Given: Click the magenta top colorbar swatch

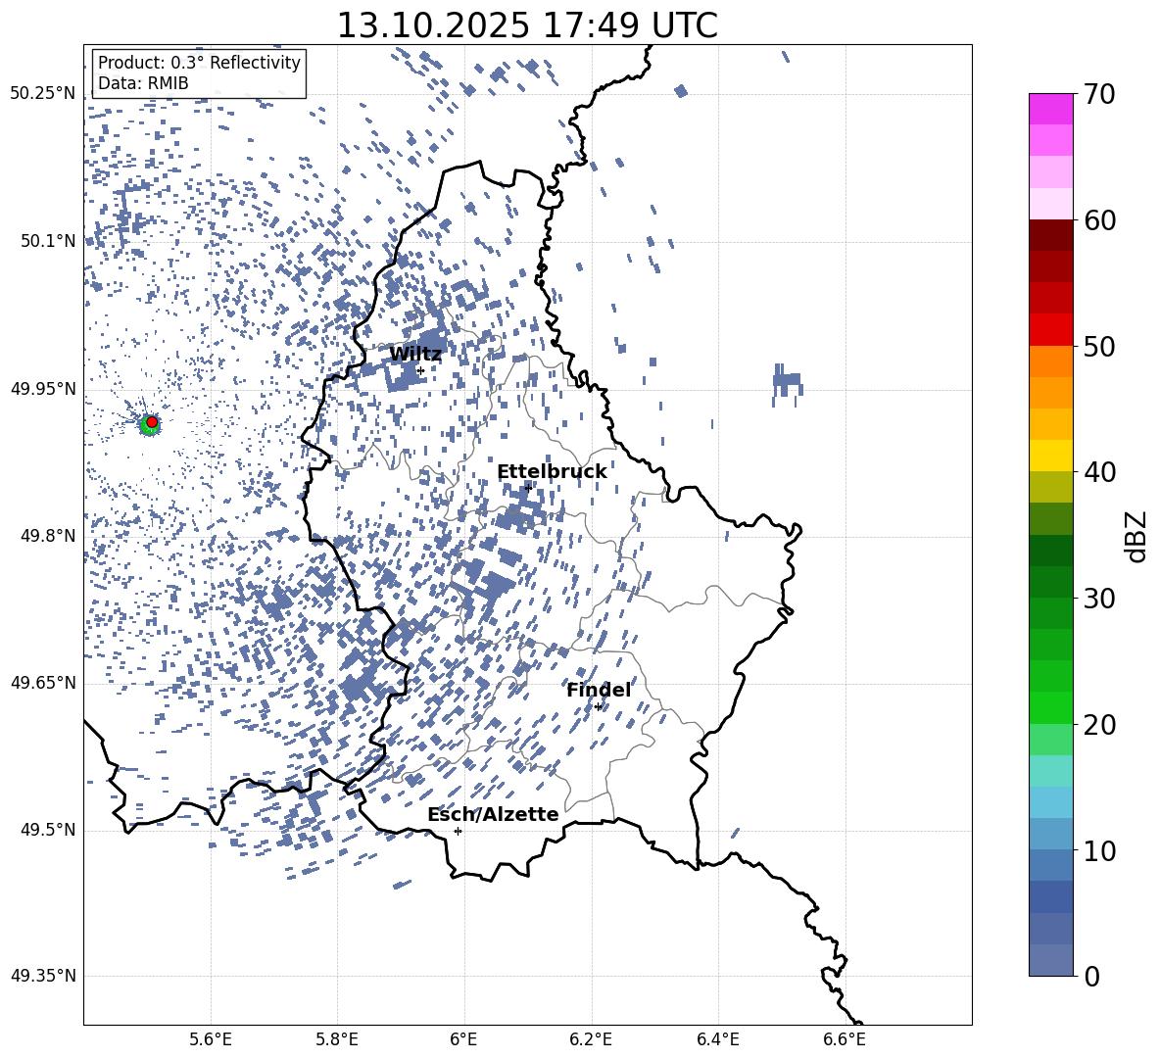Looking at the screenshot, I should (1050, 109).
